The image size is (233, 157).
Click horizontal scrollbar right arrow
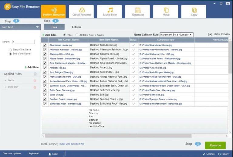(226, 135)
